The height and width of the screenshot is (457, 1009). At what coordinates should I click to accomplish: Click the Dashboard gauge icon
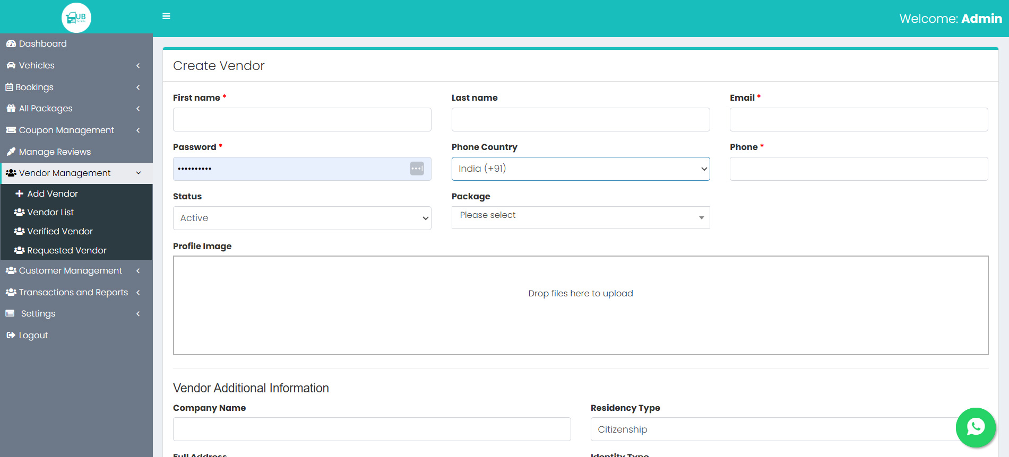pos(11,43)
